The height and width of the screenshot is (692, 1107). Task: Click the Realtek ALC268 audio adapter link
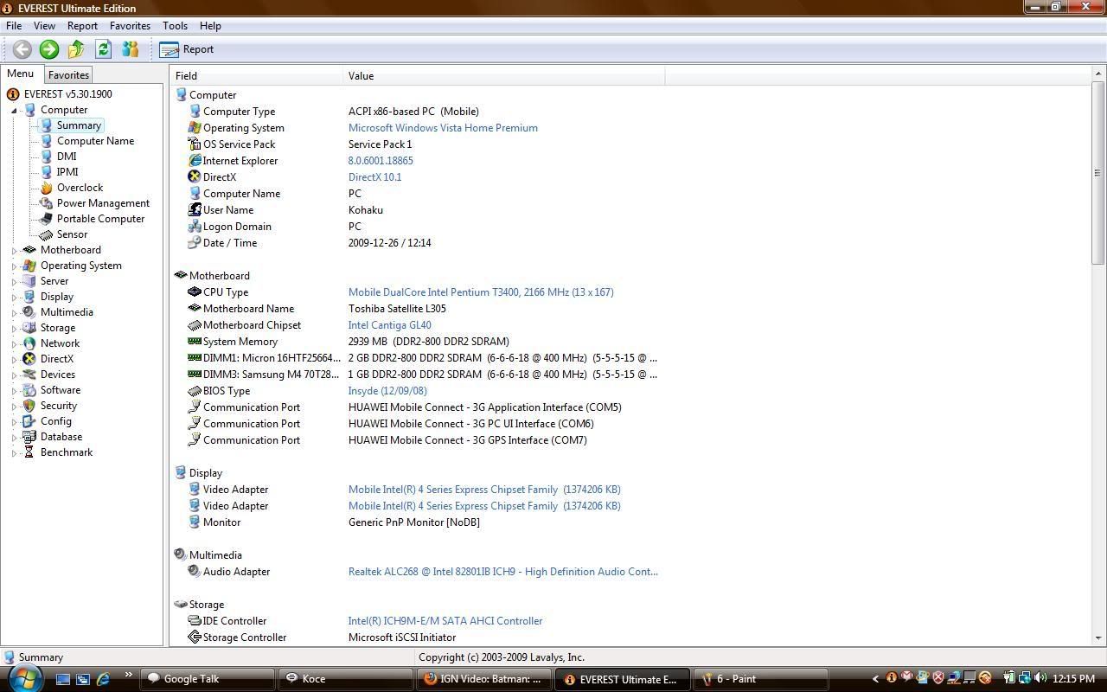[502, 572]
